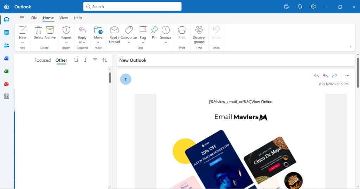360x189 pixels.
Task: Open more actions ellipsis on message
Action: click(x=347, y=76)
